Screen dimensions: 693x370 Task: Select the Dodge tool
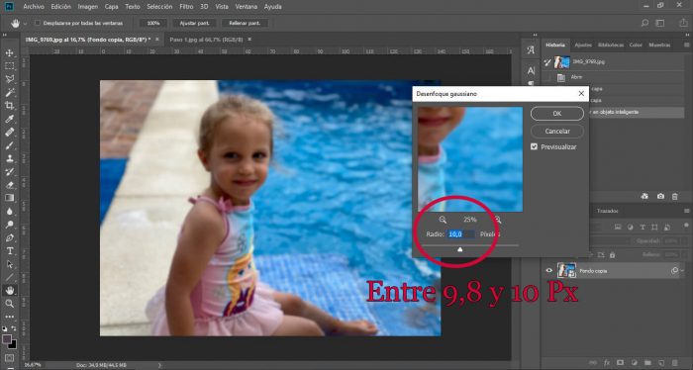click(x=9, y=225)
